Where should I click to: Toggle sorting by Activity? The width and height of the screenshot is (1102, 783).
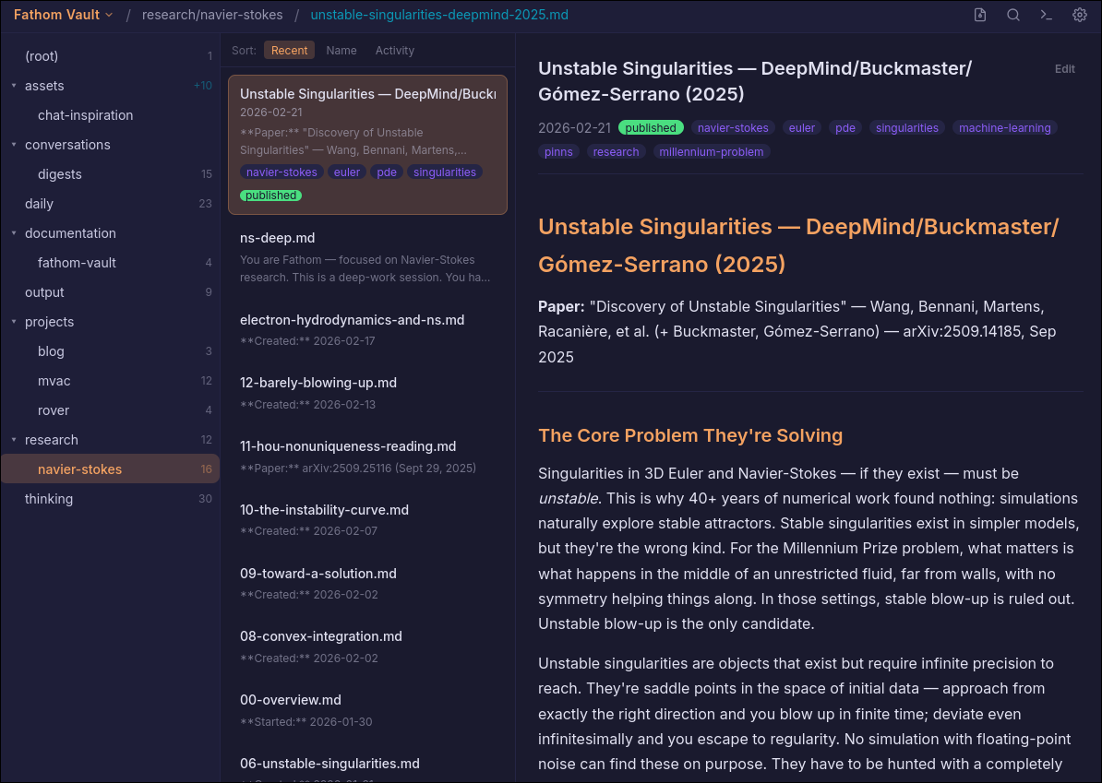pyautogui.click(x=394, y=50)
